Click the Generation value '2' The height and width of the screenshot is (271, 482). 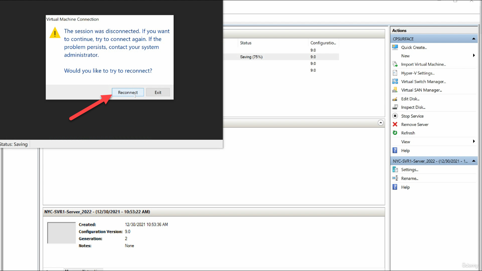pos(126,239)
